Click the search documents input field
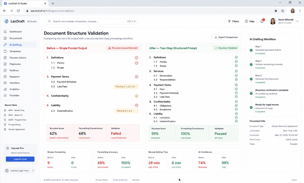The image size is (304, 183). [x=91, y=21]
